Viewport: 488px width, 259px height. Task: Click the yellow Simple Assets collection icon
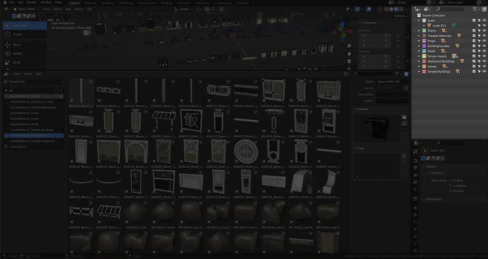coord(424,56)
